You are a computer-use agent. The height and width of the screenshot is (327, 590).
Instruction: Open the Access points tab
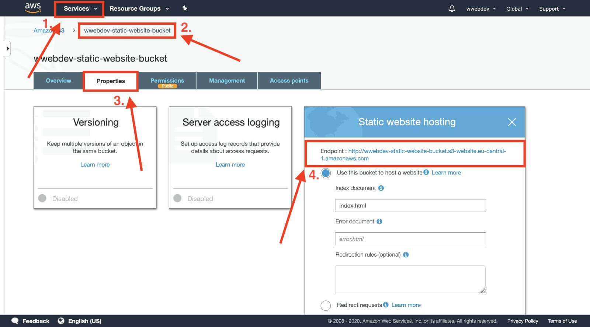[289, 80]
